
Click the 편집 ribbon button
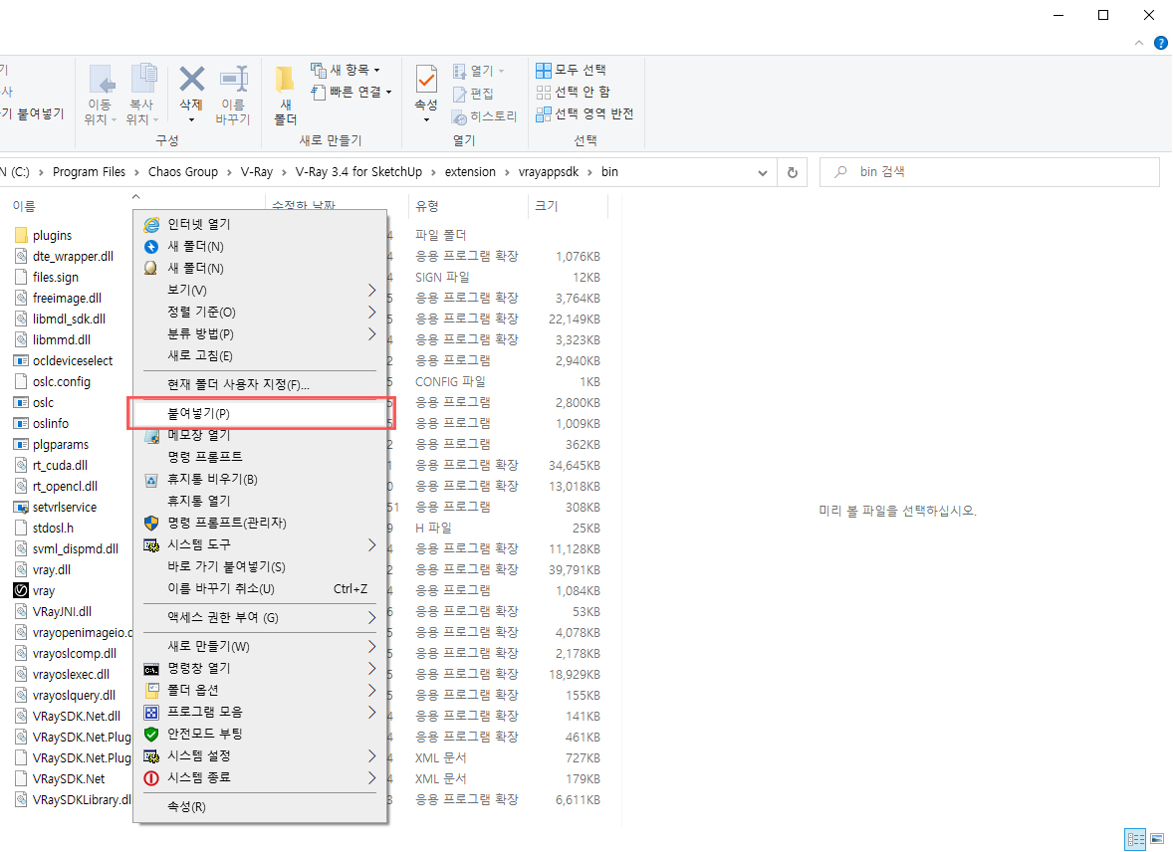[x=473, y=94]
